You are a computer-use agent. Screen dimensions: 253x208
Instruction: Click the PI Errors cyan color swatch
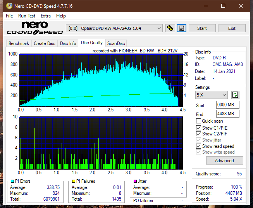(12, 181)
